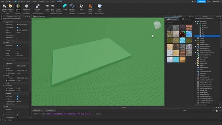This screenshot has height=125, width=222.
Task: Select Materials tab in Part to Terrain panel
Action: (x=172, y=19)
